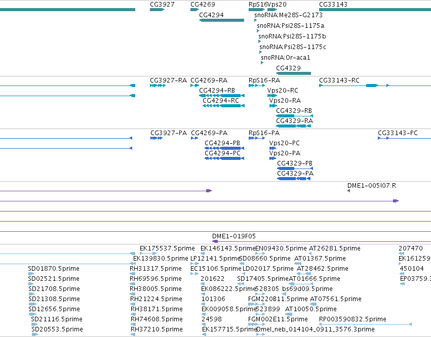Select snoRNA:Psi28S-1175c feature label
431x337 pixels.
[292, 47]
